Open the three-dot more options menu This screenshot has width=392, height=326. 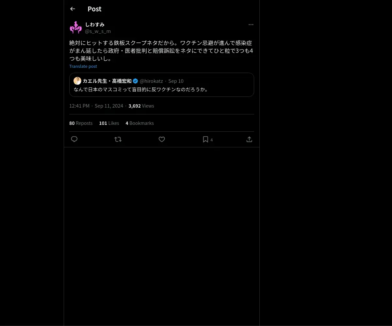pyautogui.click(x=251, y=24)
